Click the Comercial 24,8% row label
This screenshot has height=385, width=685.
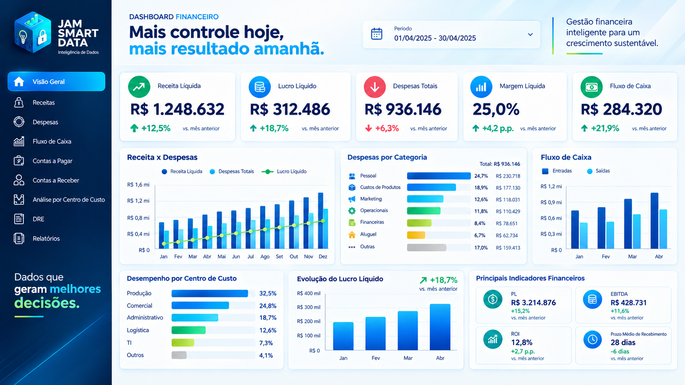139,306
